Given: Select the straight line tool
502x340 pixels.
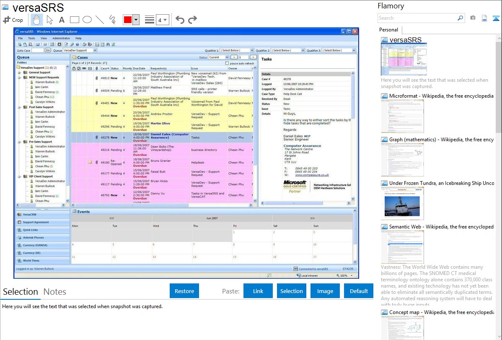Looking at the screenshot, I should pos(99,20).
